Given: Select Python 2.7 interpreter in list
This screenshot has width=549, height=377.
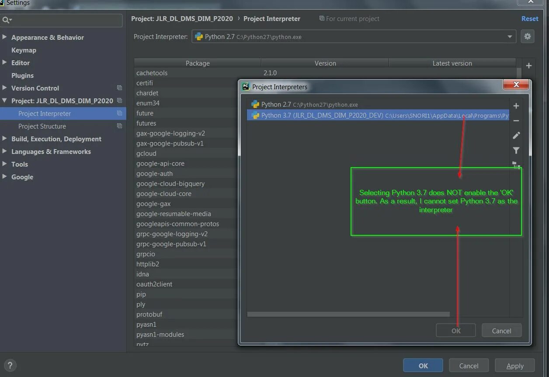Looking at the screenshot, I should [x=378, y=105].
